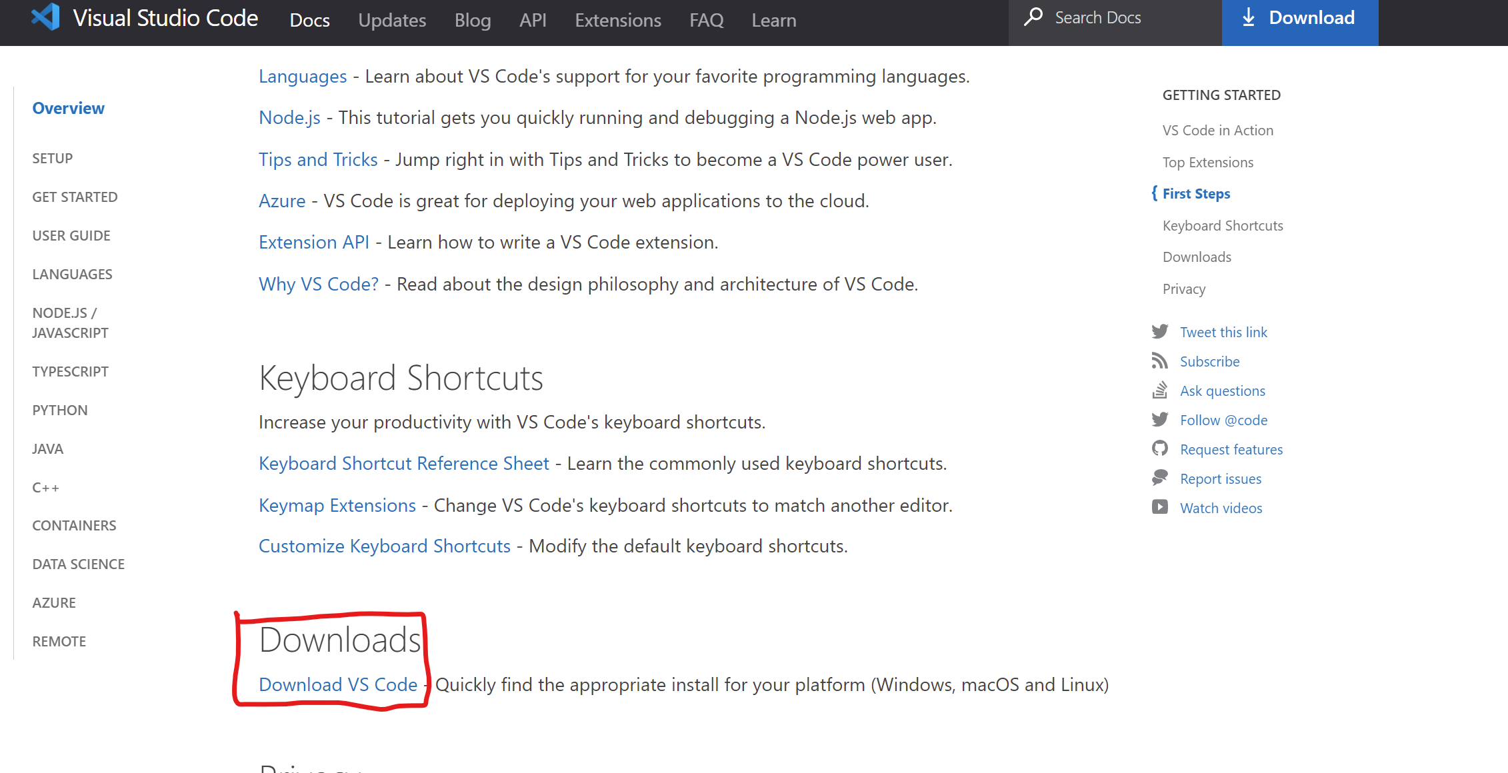This screenshot has width=1508, height=773.
Task: Select Overview in the left sidebar
Action: [69, 108]
